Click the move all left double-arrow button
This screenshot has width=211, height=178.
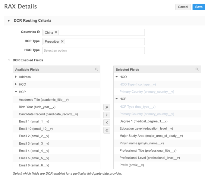[x=107, y=130]
